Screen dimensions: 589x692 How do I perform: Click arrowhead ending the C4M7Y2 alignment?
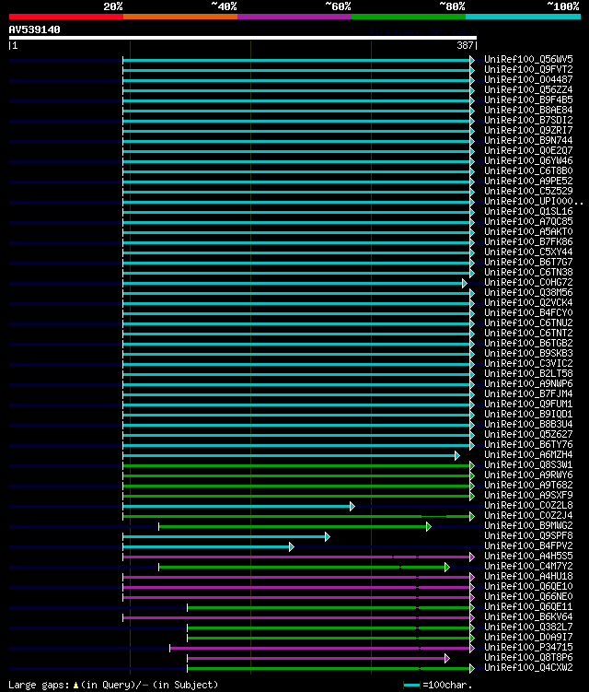click(x=447, y=567)
